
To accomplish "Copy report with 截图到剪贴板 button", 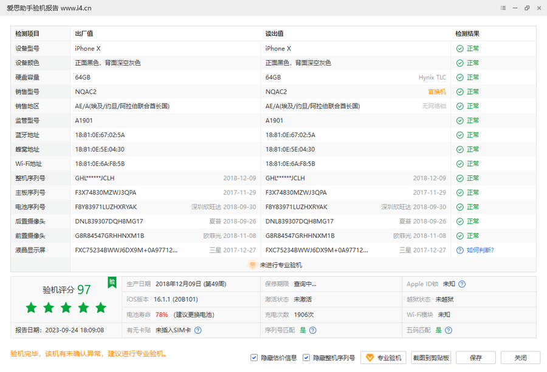I will tap(431, 357).
